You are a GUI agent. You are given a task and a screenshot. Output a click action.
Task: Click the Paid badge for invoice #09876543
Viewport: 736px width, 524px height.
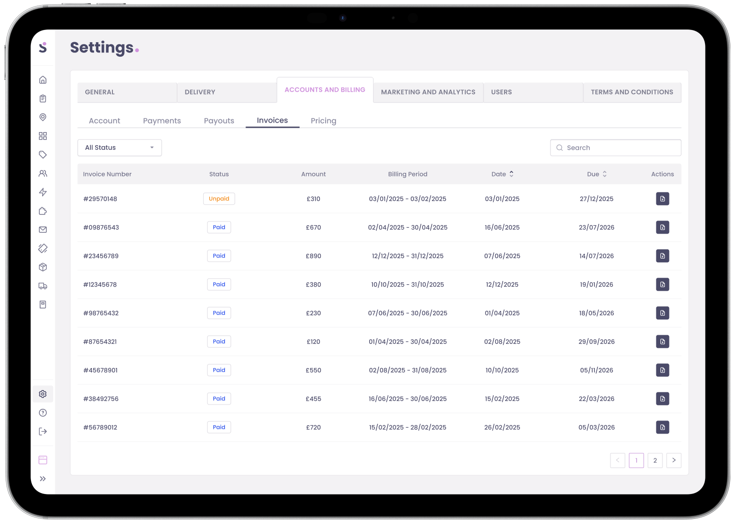pos(219,227)
